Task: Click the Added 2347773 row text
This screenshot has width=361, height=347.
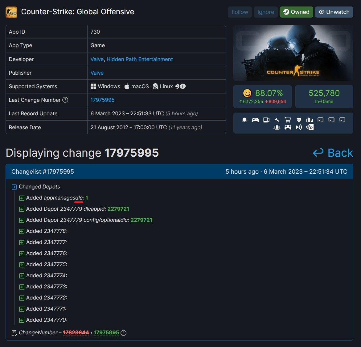Action: click(x=47, y=286)
